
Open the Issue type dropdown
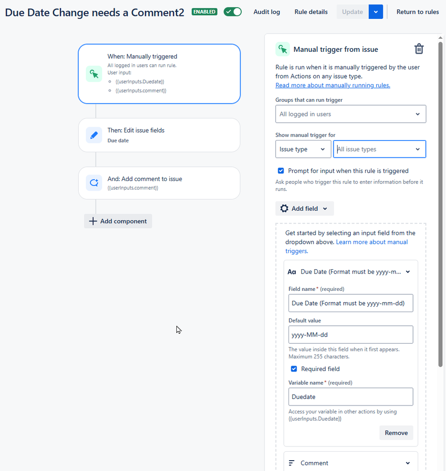click(303, 149)
